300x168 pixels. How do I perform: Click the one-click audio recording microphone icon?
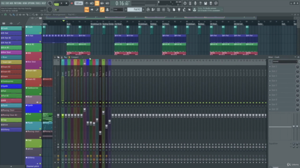(195, 3)
